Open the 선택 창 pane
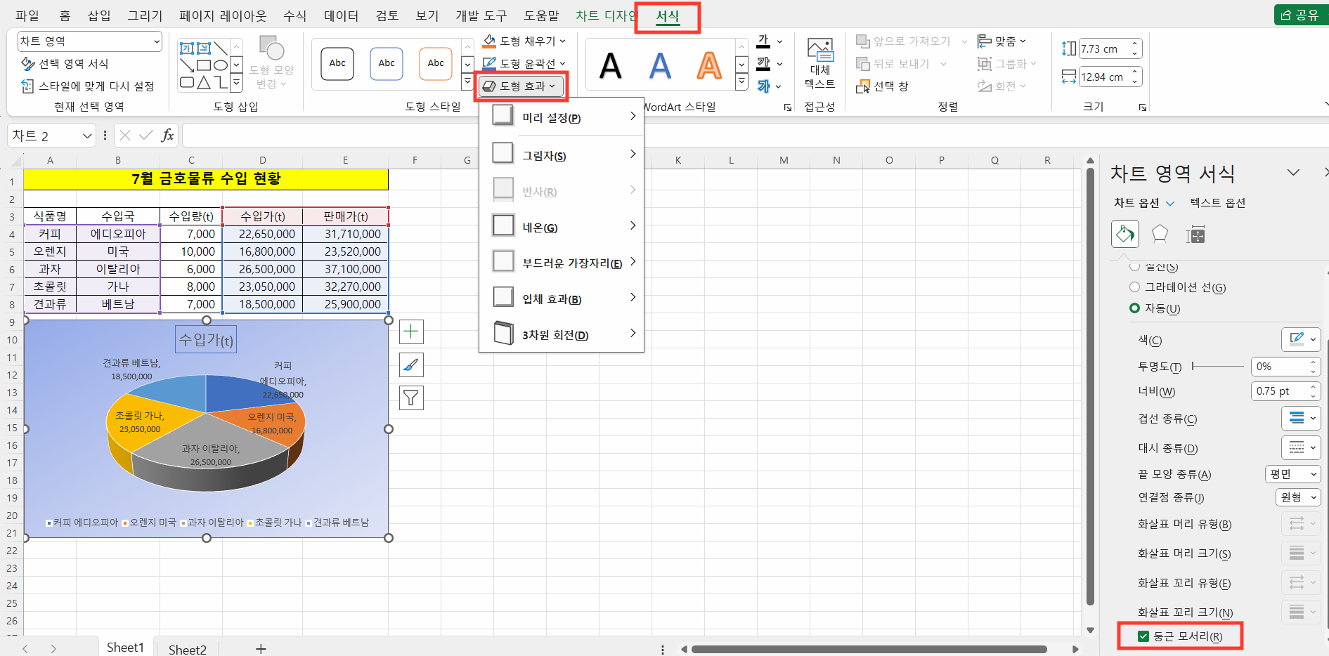Image resolution: width=1329 pixels, height=656 pixels. pos(882,86)
